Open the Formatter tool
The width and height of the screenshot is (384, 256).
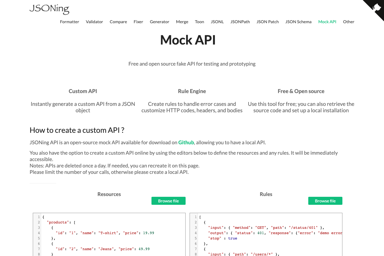(69, 22)
